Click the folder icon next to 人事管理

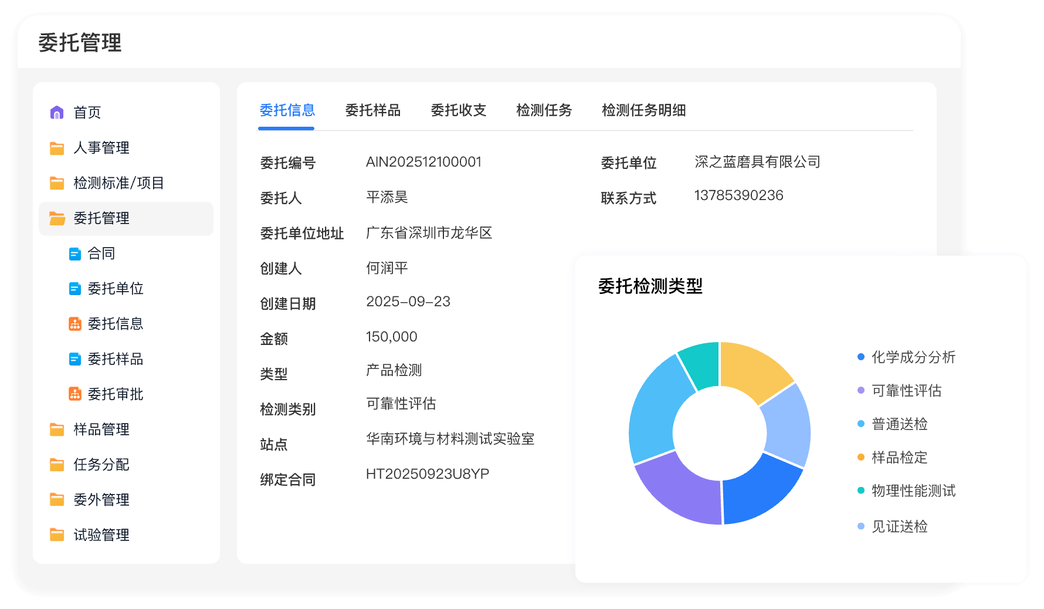[57, 148]
